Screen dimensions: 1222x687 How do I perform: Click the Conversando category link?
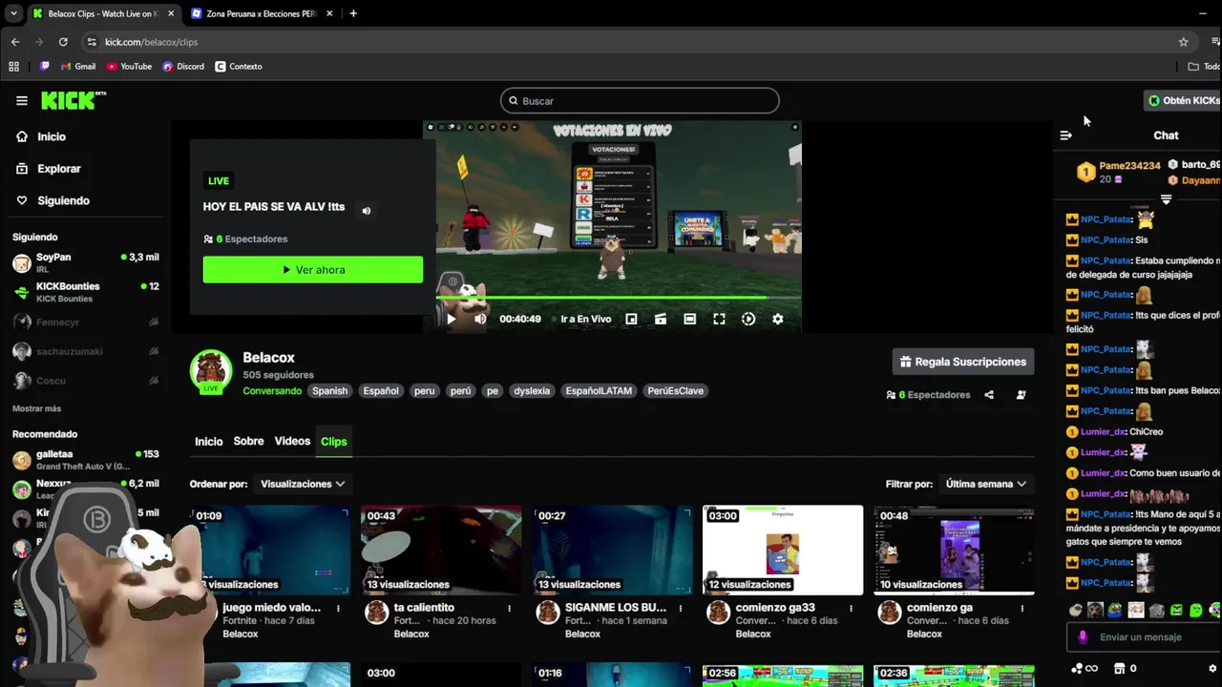[x=272, y=391]
